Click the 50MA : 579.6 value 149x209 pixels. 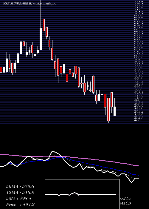[x=20, y=187]
